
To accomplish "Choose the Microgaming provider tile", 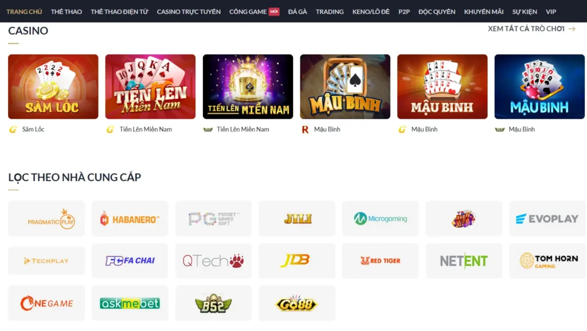I will (381, 219).
